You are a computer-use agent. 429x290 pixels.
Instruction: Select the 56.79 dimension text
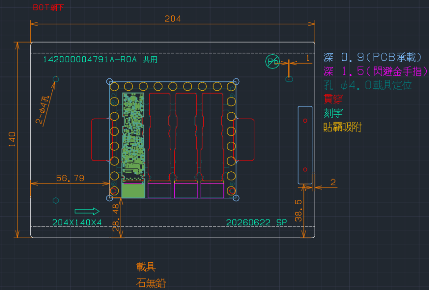point(70,178)
